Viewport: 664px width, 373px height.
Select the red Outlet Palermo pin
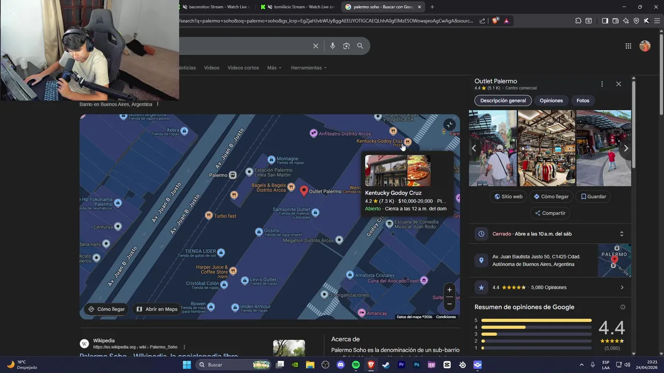click(304, 191)
